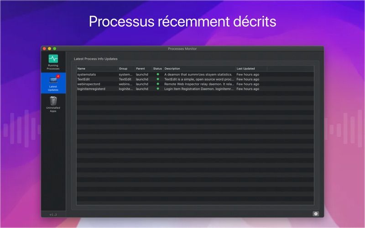This screenshot has height=228, width=365.
Task: Click 'Remote Web Inspector relay daemon' description
Action: pyautogui.click(x=199, y=84)
